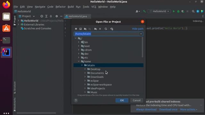Go to project directory icon in dialog
The image size is (205, 115).
(x=85, y=29)
